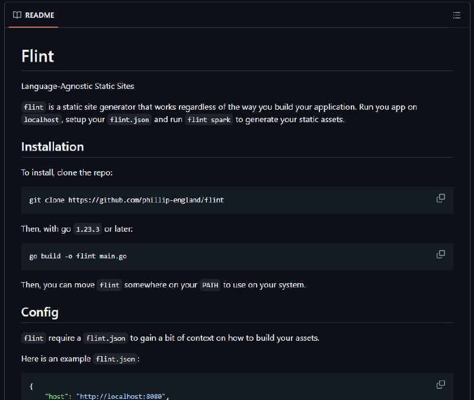Click the go build code block
Screen dimensions: 474x400
coord(237,257)
